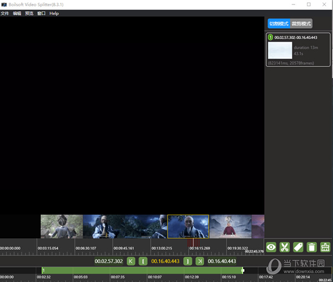This screenshot has height=282, width=333.
Task: Maximize the Boilsoft Video Splitter window
Action: [x=309, y=4]
